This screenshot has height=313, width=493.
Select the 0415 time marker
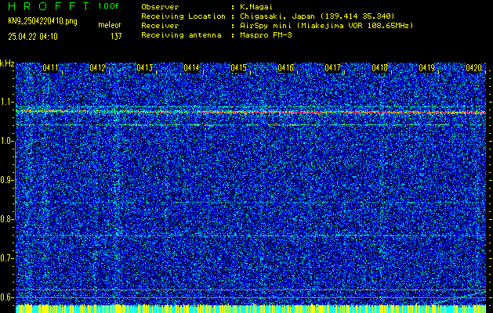pos(239,68)
